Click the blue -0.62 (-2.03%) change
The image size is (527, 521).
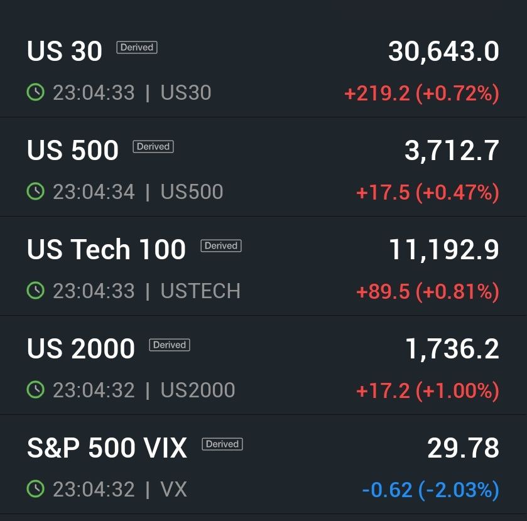(430, 490)
